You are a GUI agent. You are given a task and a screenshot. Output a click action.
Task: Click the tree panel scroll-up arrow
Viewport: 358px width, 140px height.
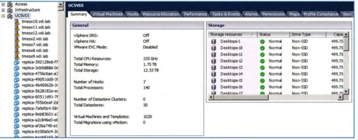click(61, 4)
